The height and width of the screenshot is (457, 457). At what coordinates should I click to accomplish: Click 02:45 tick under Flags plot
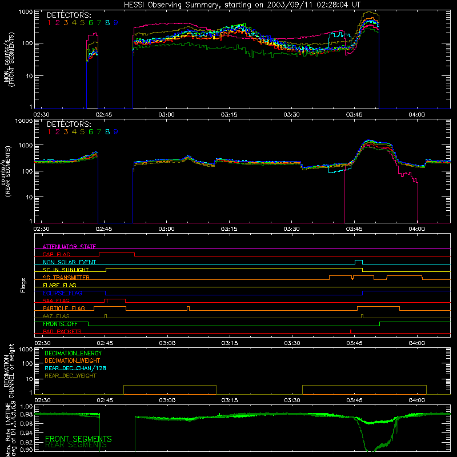coord(105,343)
